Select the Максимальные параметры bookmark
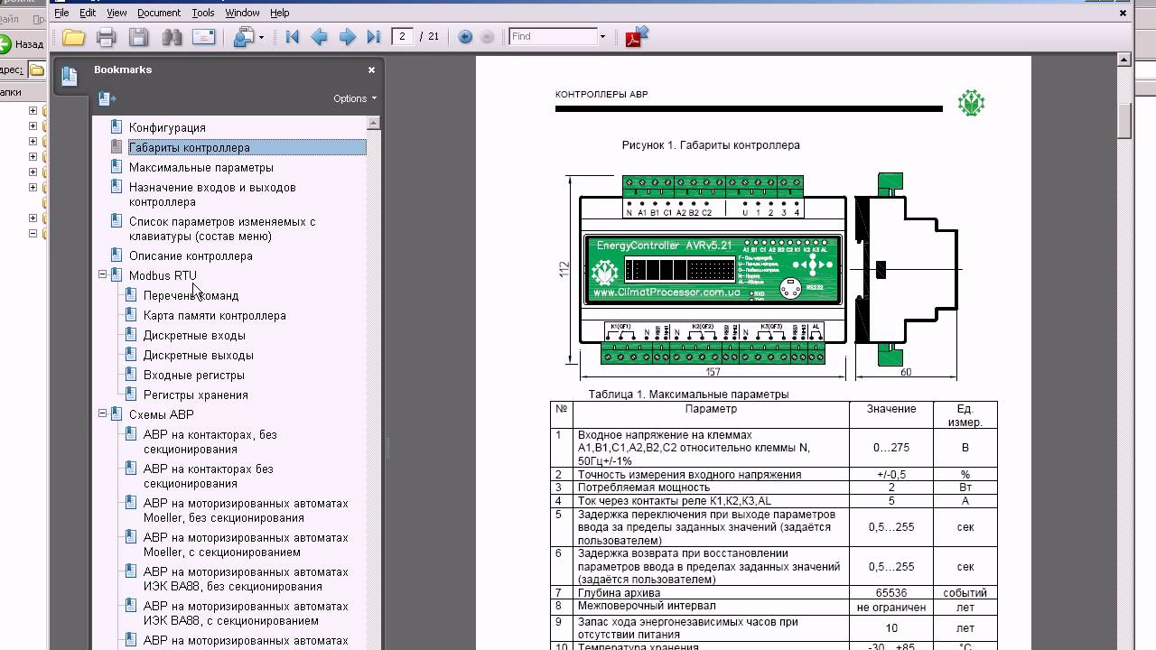The height and width of the screenshot is (650, 1156). 200,167
